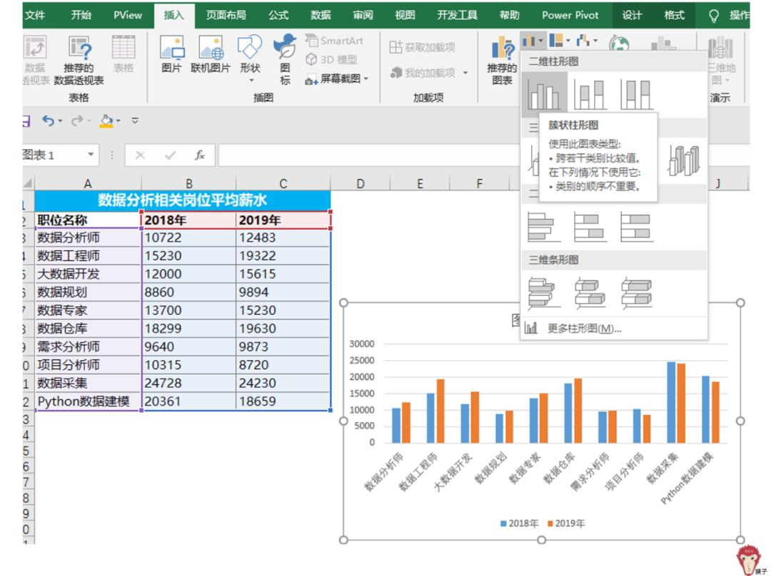This screenshot has width=771, height=576.
Task: Choose the 2D stacked column chart icon
Action: click(x=590, y=94)
